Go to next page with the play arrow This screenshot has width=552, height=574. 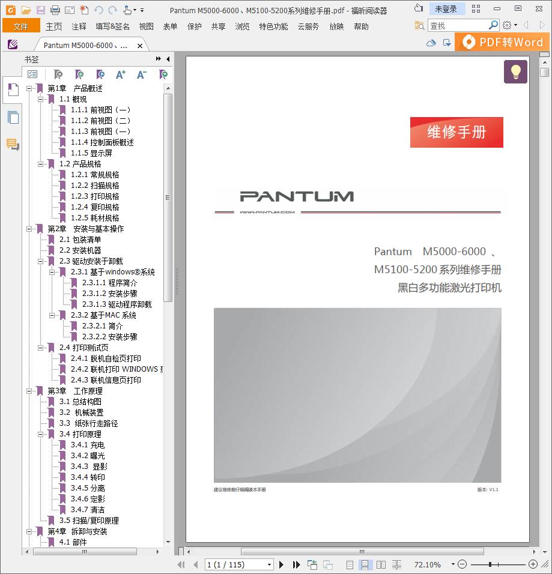coord(281,564)
